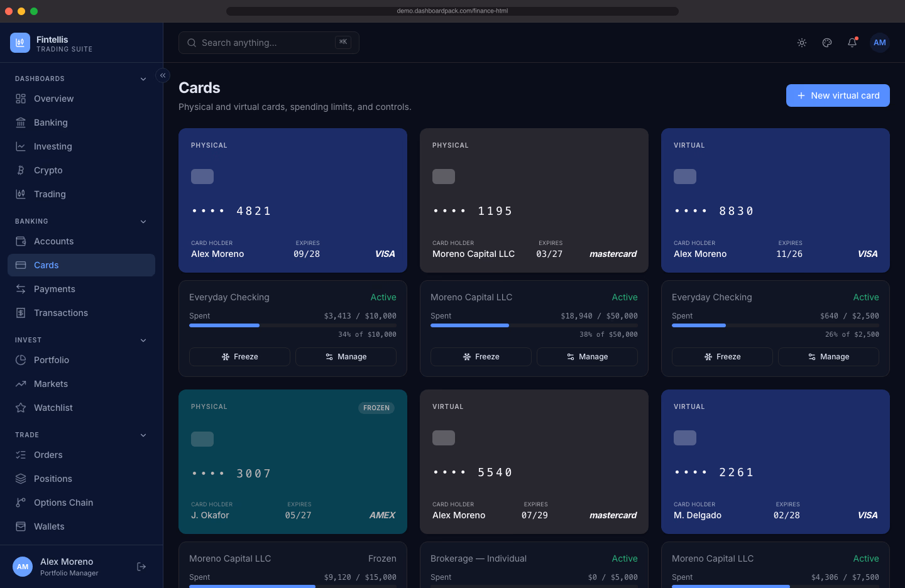Open the Investing chart icon
Viewport: 905px width, 588px height.
tap(21, 146)
